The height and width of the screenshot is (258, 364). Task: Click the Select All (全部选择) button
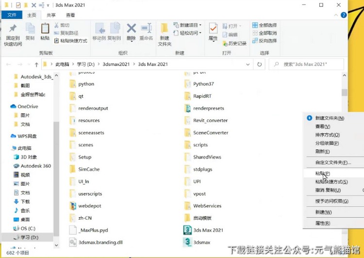click(x=264, y=25)
